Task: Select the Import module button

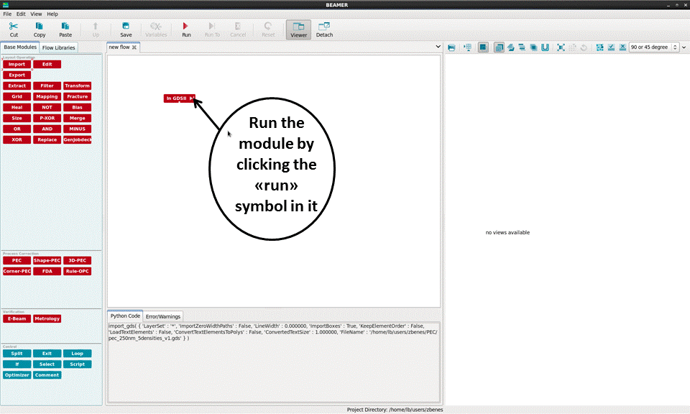Action: [17, 65]
